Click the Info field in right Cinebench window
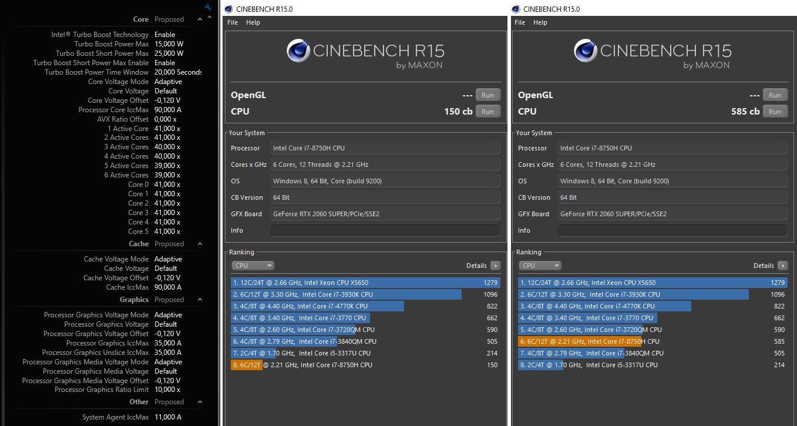 coord(672,230)
